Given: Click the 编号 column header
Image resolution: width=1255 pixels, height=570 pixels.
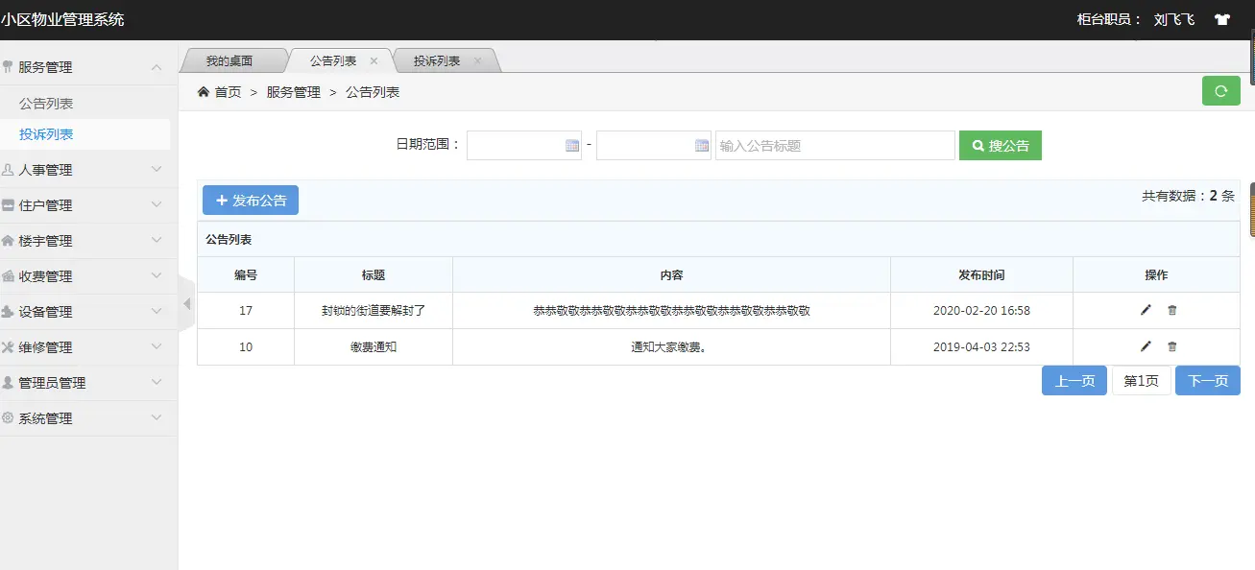Looking at the screenshot, I should 246,274.
